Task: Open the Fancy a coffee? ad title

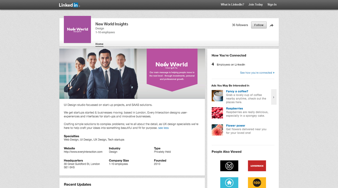Action: 237,91
